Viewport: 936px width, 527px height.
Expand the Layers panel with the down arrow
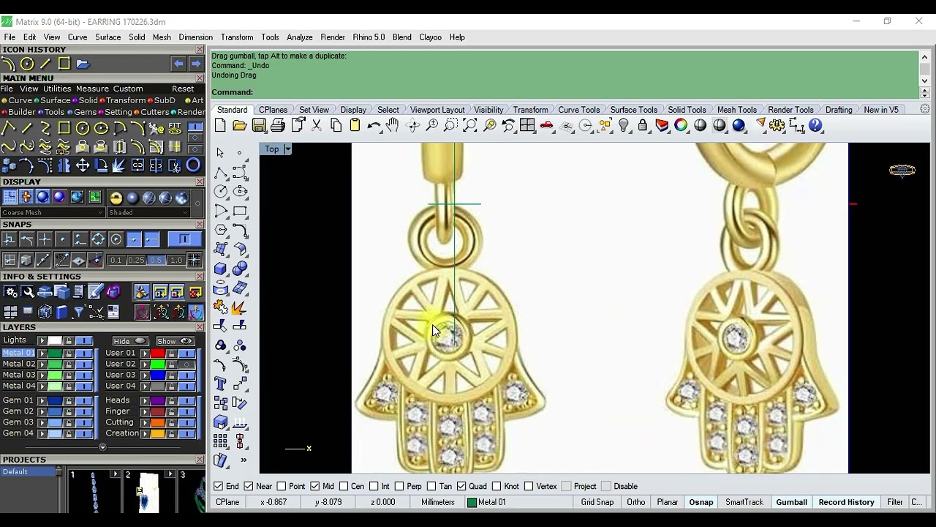102,446
